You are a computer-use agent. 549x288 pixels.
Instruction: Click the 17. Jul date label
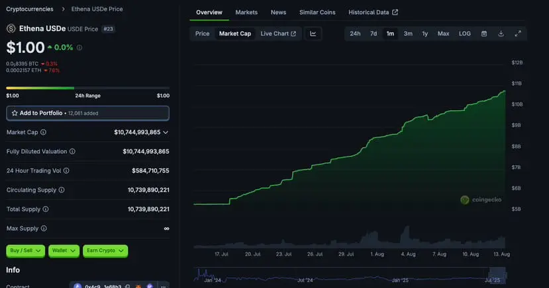pyautogui.click(x=221, y=254)
